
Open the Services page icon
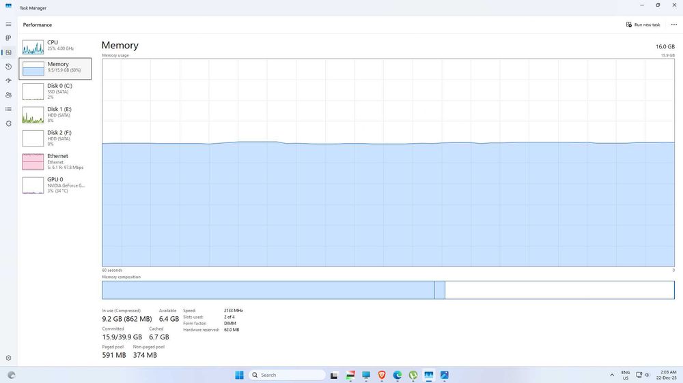8,123
